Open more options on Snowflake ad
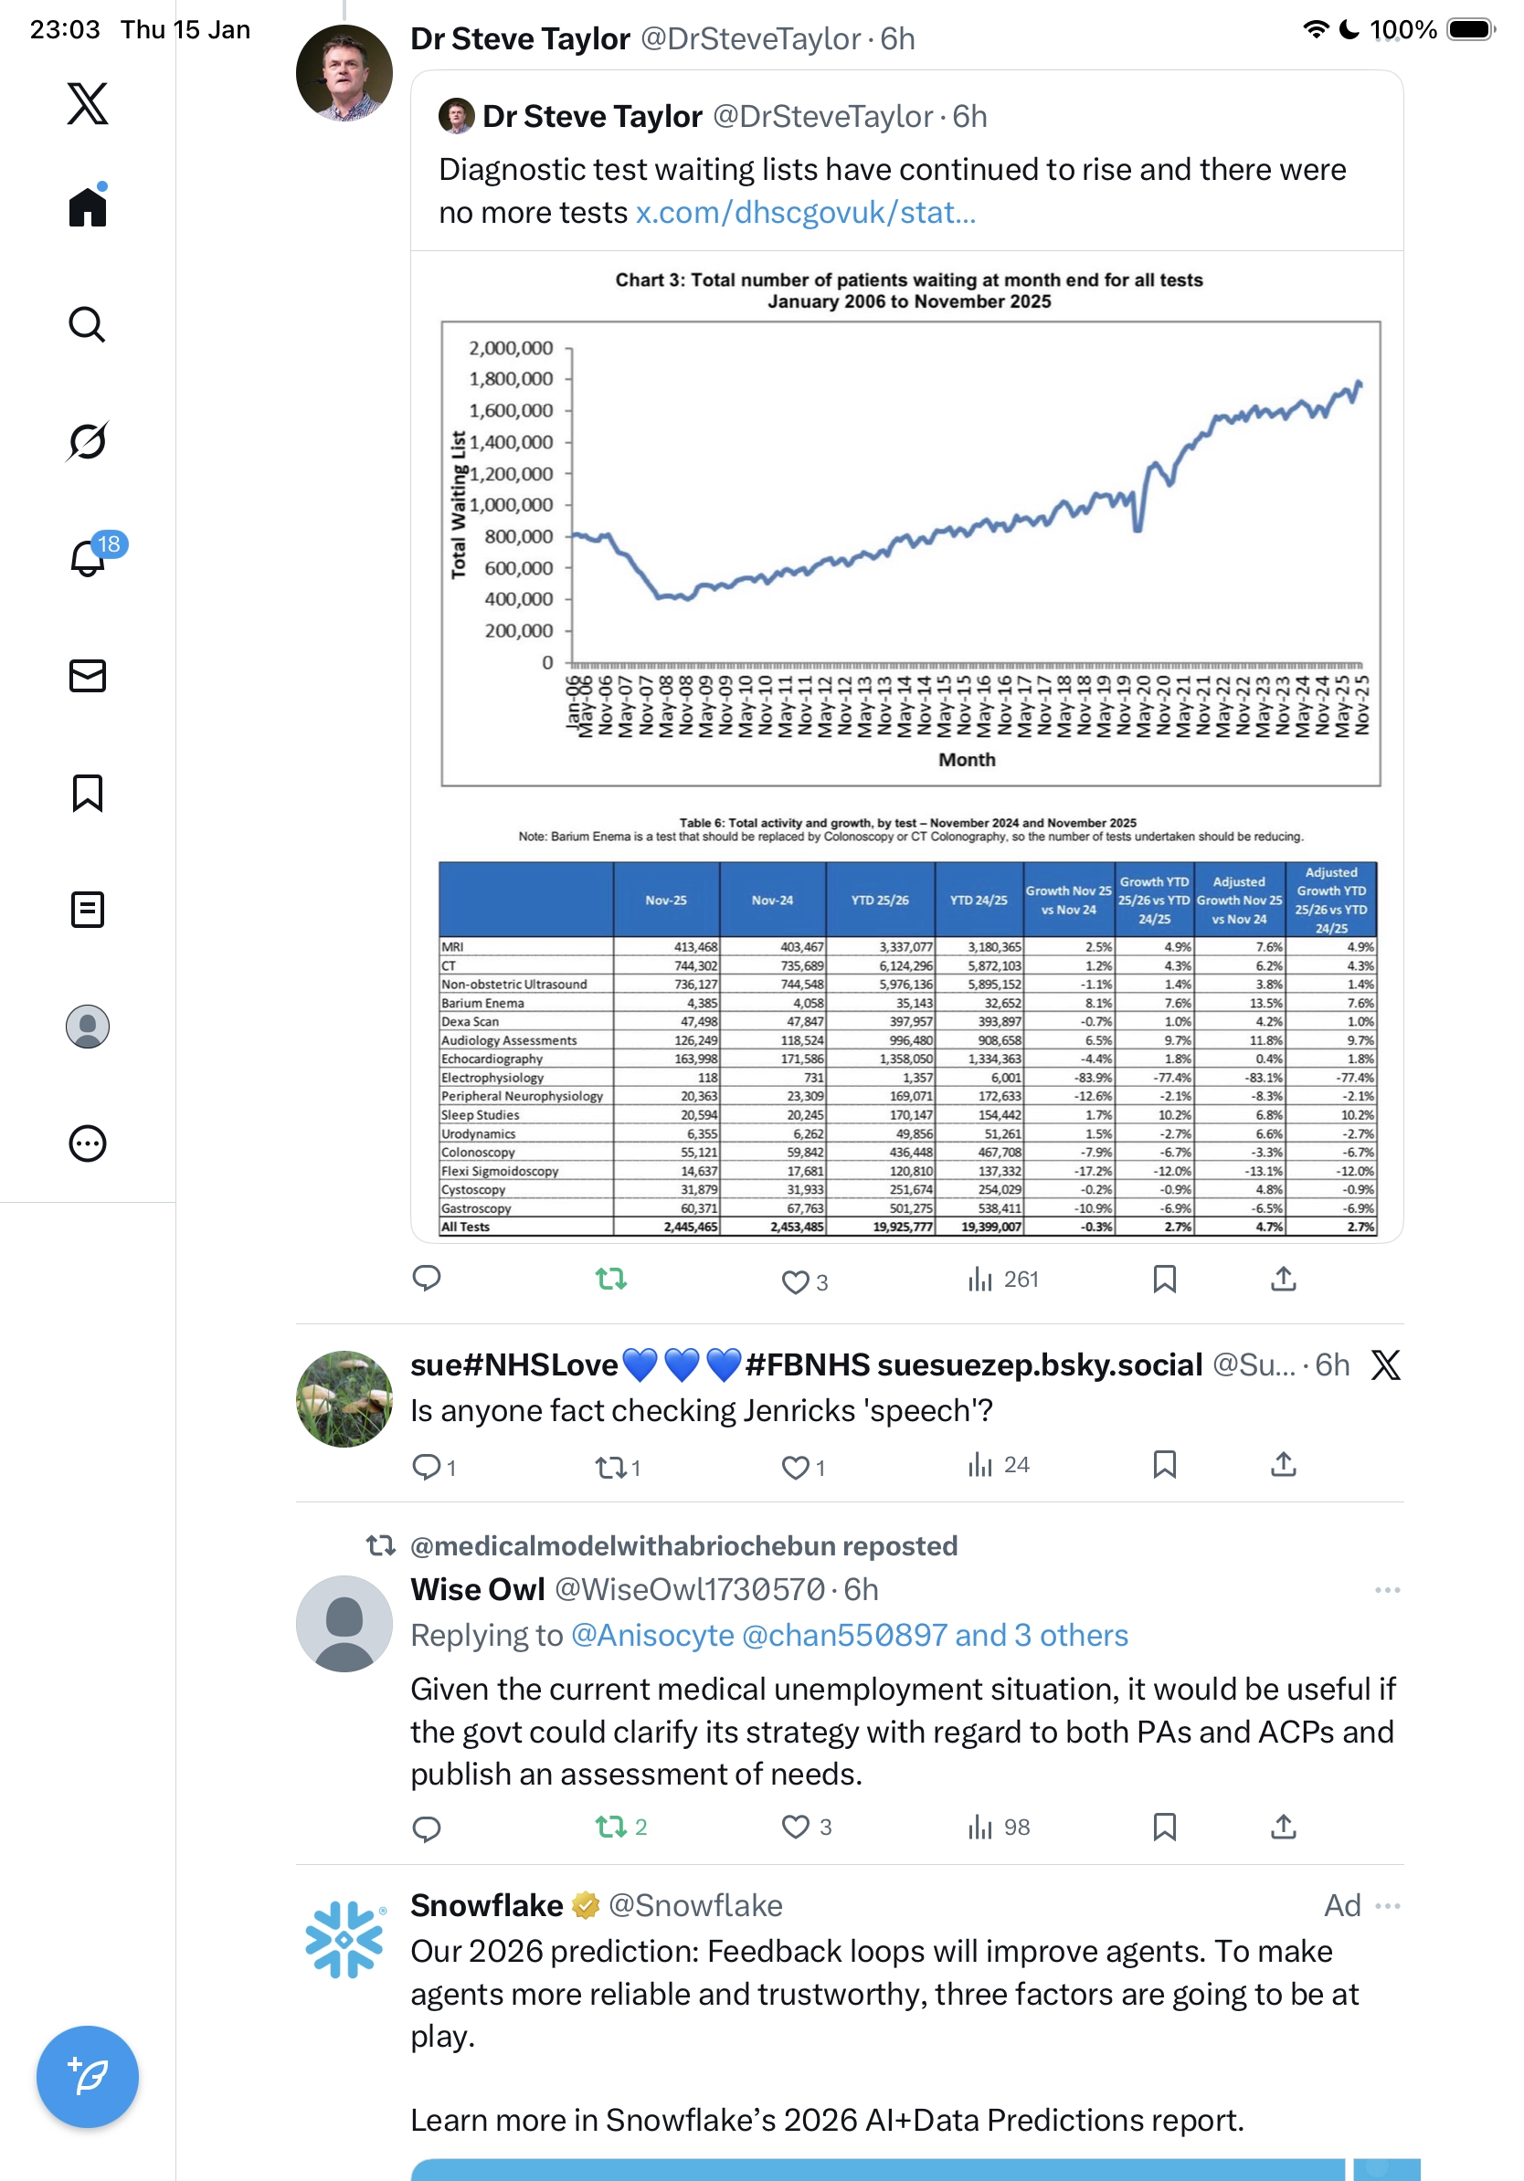 click(x=1386, y=1904)
